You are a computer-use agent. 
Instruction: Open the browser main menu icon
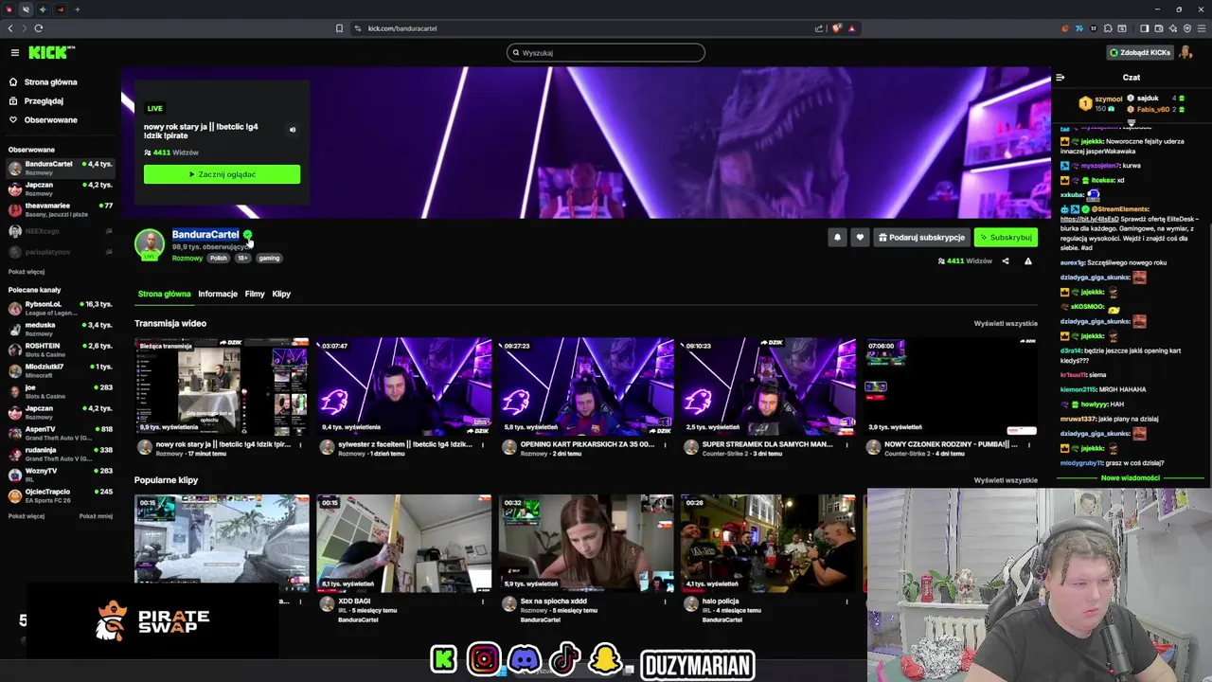pos(1201,28)
